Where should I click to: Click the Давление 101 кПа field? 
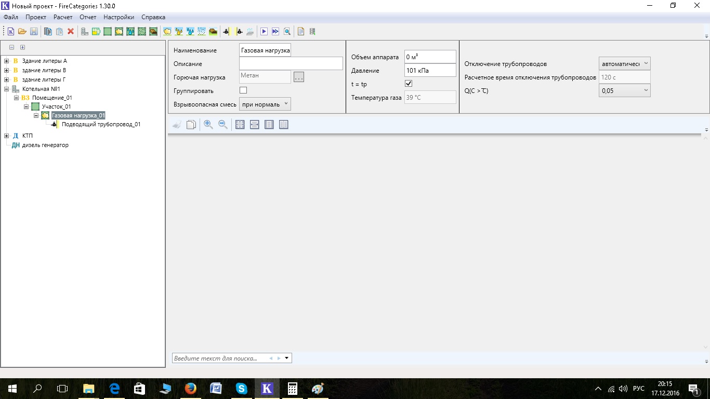430,70
